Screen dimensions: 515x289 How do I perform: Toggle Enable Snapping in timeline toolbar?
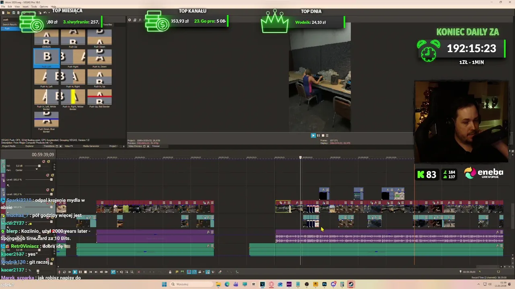pos(189,272)
